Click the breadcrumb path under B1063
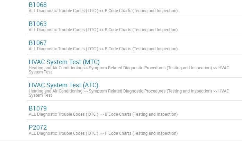242x141 pixels. point(103,30)
